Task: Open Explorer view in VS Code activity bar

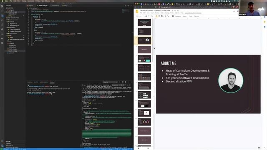Action: click(x=2, y=6)
